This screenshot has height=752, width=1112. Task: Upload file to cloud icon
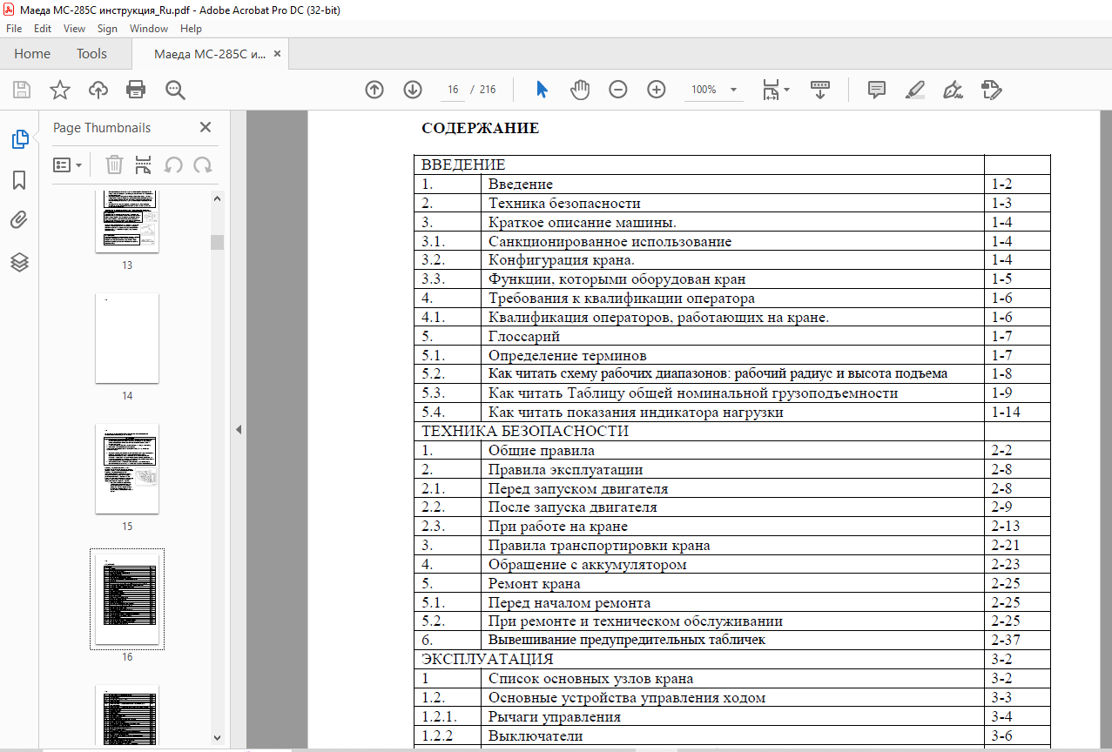[98, 90]
